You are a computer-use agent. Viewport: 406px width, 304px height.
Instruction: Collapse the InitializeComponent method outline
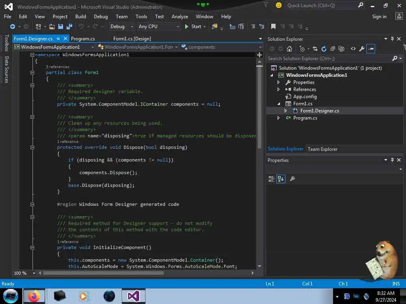(x=32, y=247)
